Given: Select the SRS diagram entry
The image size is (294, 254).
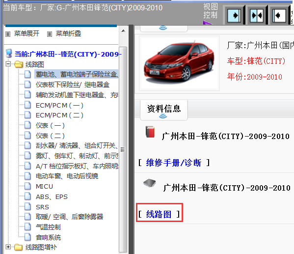Looking at the screenshot, I should [42, 207].
